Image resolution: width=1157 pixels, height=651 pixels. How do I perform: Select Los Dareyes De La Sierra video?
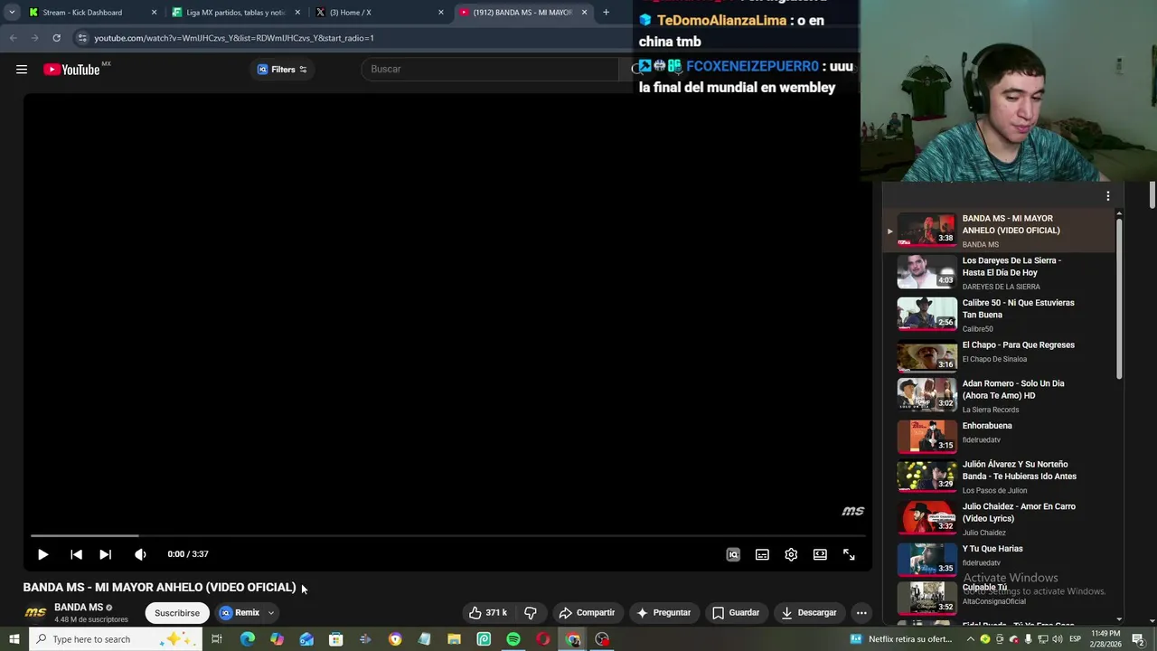click(x=998, y=273)
